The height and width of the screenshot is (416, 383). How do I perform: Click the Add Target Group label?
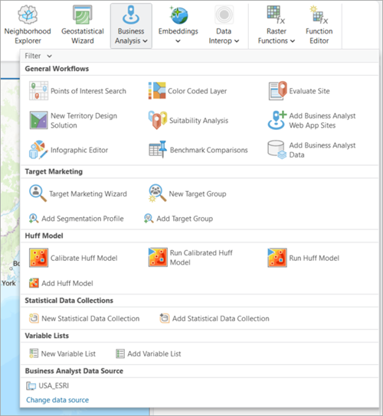click(x=185, y=219)
